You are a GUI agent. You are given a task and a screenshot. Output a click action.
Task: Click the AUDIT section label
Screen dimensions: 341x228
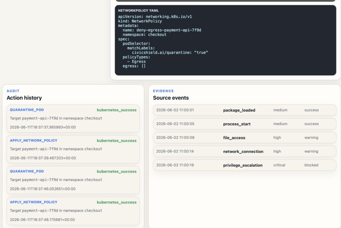coord(13,91)
